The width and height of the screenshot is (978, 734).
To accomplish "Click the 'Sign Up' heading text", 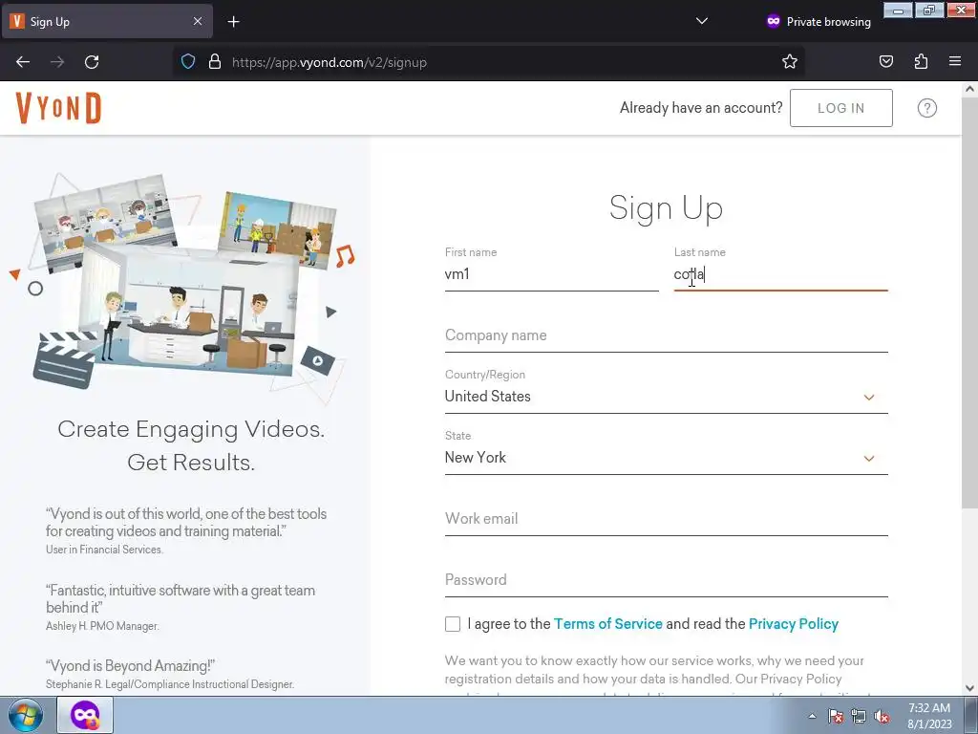I will coord(666,207).
